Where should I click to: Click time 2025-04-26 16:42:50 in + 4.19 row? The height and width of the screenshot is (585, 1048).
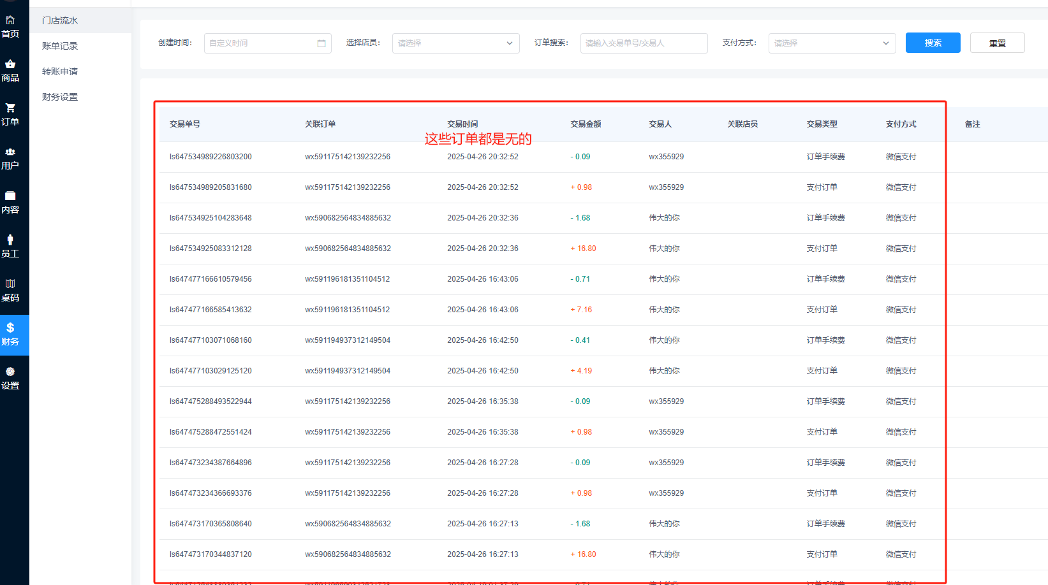(x=483, y=371)
